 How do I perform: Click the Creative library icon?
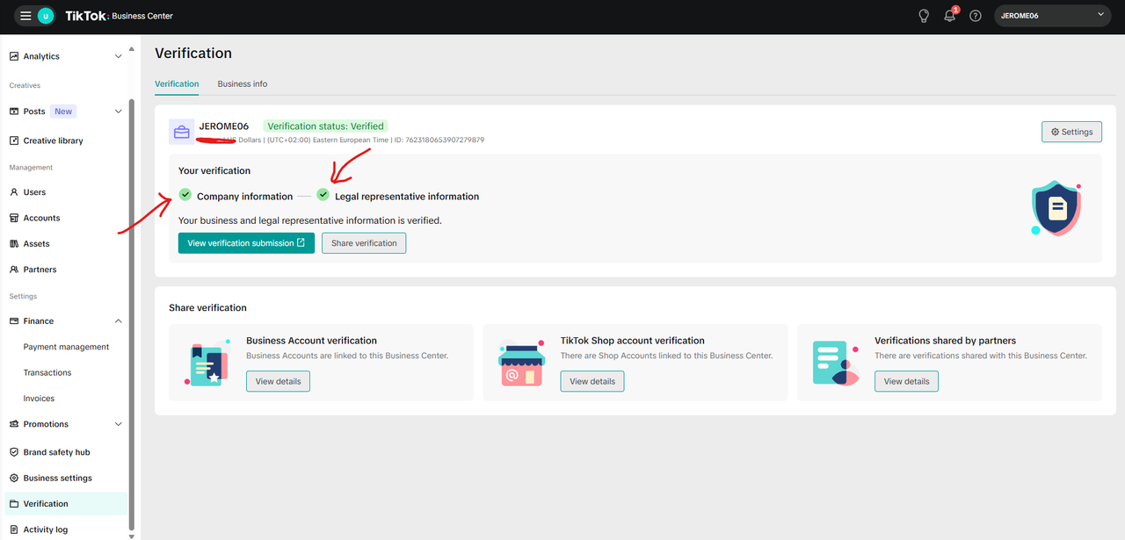(14, 140)
